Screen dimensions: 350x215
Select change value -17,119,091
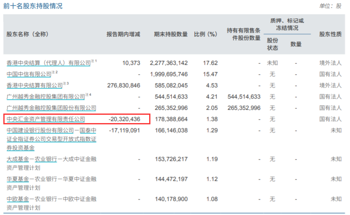(x=124, y=130)
